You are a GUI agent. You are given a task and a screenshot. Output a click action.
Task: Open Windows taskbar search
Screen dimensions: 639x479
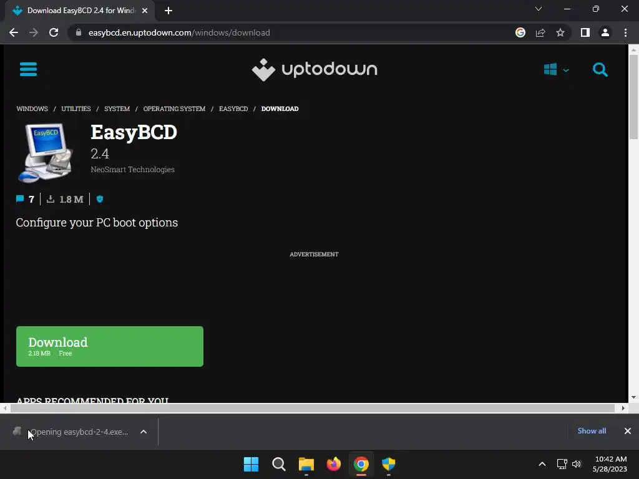[279, 464]
